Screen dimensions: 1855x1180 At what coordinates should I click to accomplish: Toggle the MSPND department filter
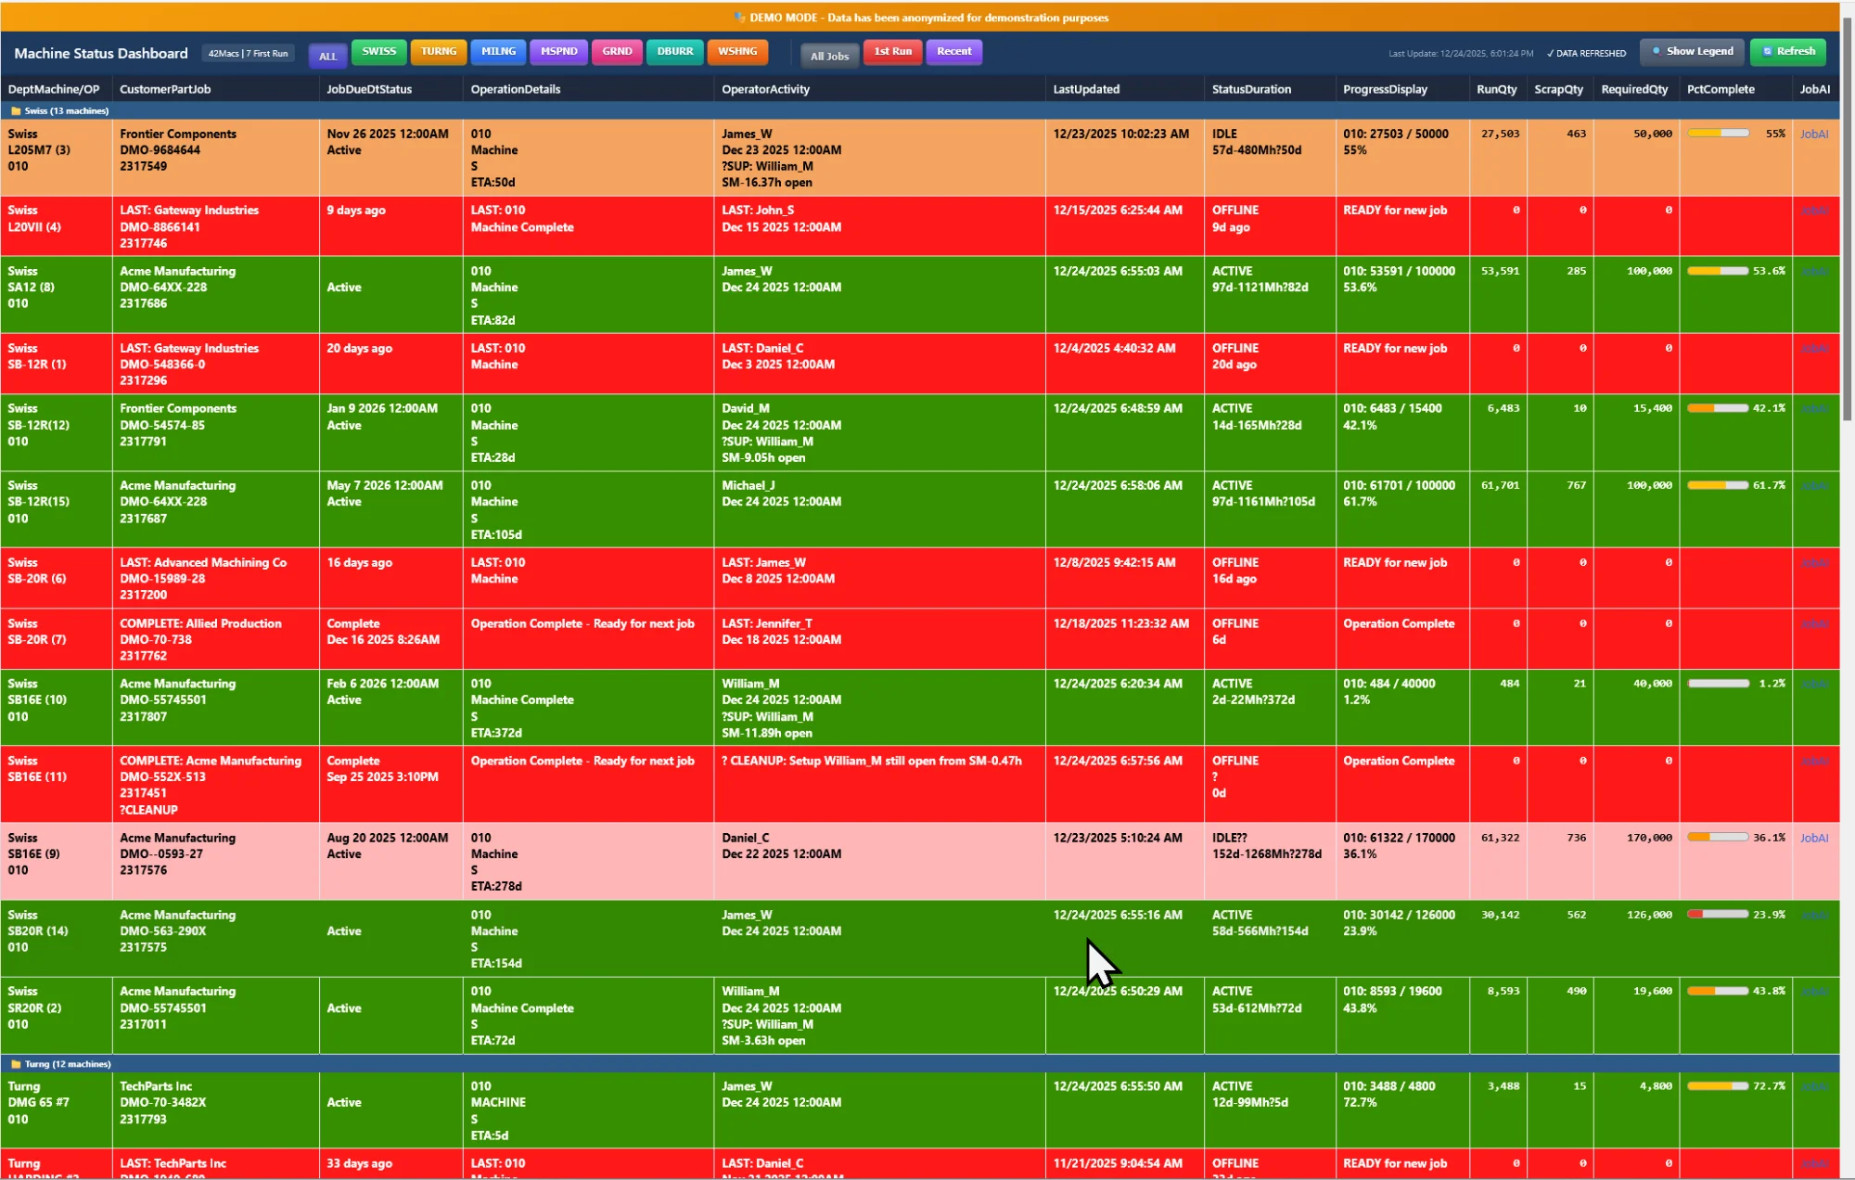click(558, 52)
